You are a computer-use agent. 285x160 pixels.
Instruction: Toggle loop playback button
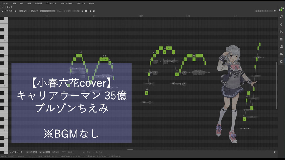(78, 11)
